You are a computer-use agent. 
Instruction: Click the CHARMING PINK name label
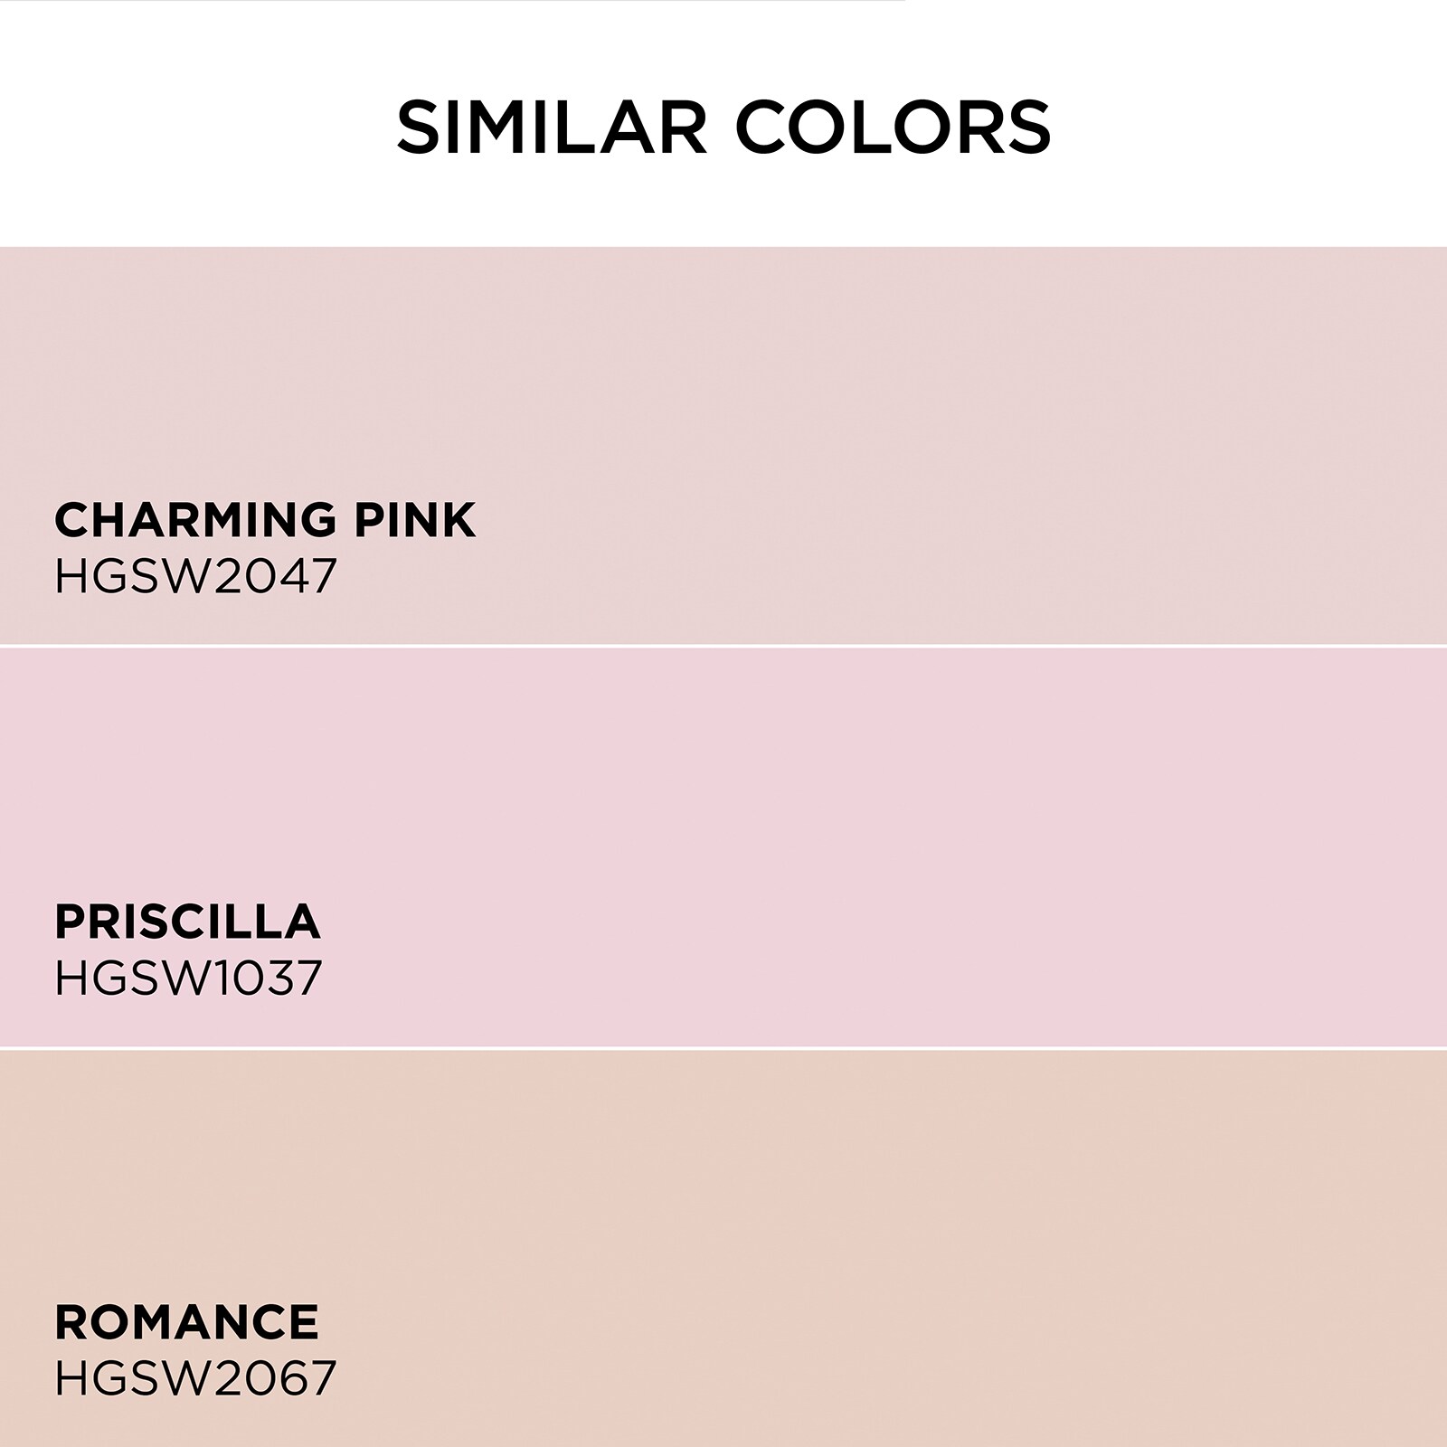point(265,520)
